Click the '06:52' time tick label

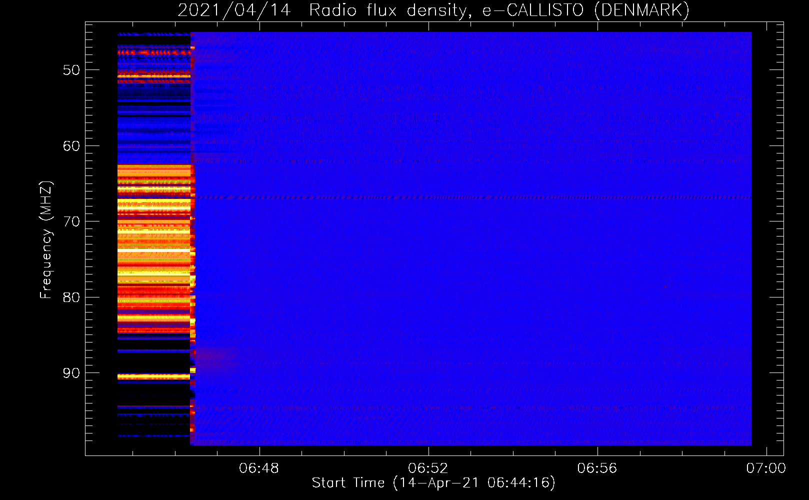point(428,468)
